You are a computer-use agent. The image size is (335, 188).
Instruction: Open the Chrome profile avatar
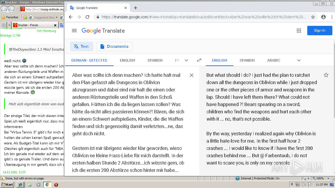pos(323,17)
